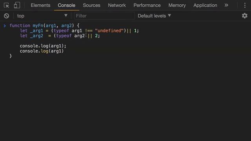This screenshot has height=141, width=251.
Task: Open the Sources tab
Action: 91,5
